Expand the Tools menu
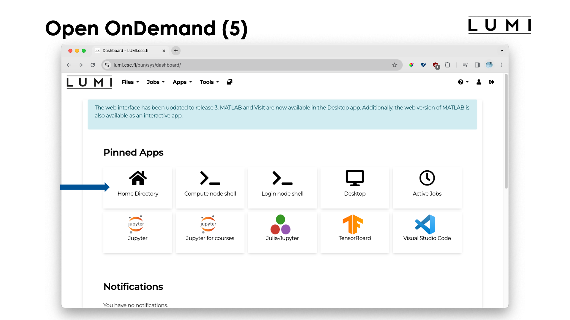 click(x=209, y=82)
